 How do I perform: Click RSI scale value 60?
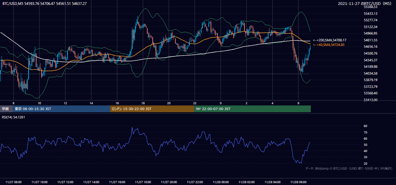click(x=365, y=138)
